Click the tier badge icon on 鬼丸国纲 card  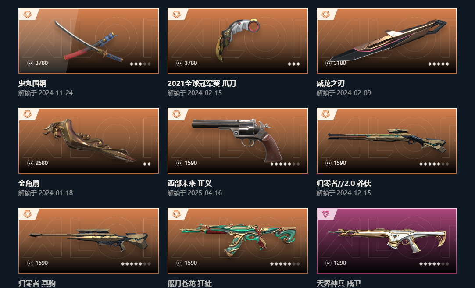27,14
